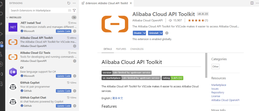259x111 pixels.
Task: Click verified badge beside Microsoft under C#
Action: point(22,76)
